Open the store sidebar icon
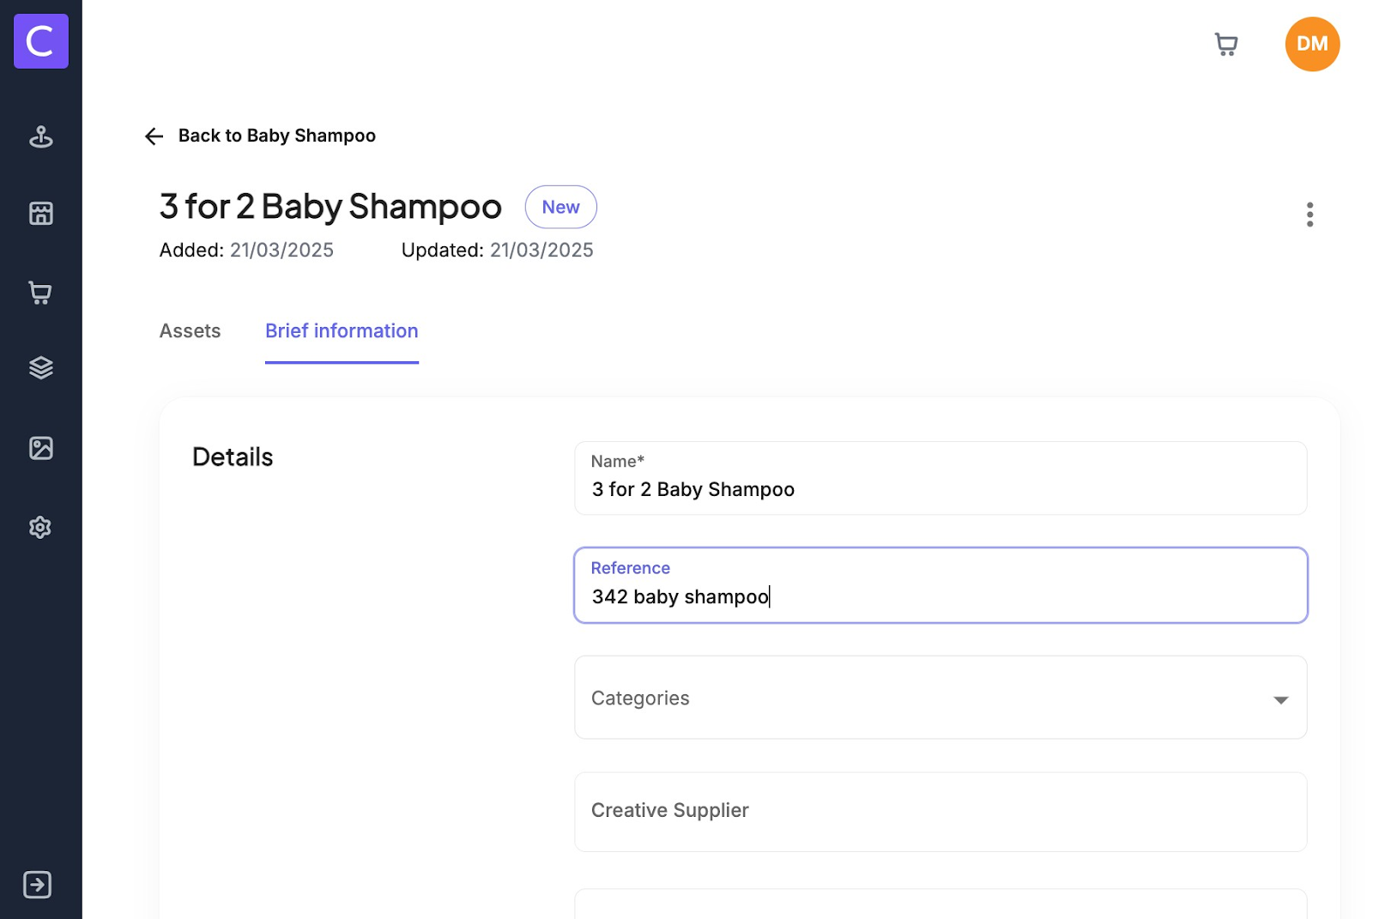The image size is (1373, 919). pyautogui.click(x=40, y=213)
